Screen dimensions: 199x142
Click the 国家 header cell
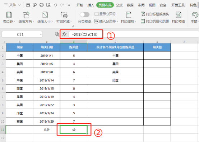tap(19, 47)
